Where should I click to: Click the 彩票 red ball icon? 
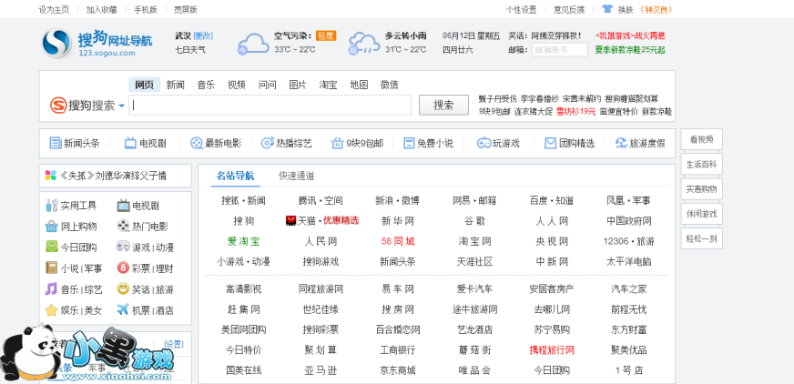coord(123,268)
